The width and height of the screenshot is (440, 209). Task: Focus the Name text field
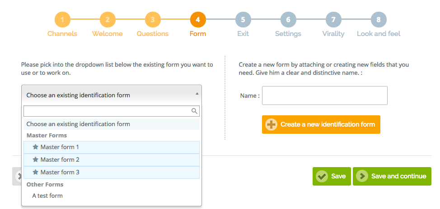click(x=325, y=95)
